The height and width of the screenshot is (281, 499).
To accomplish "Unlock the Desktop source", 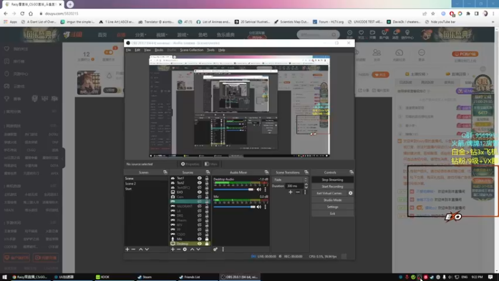I will (x=207, y=244).
